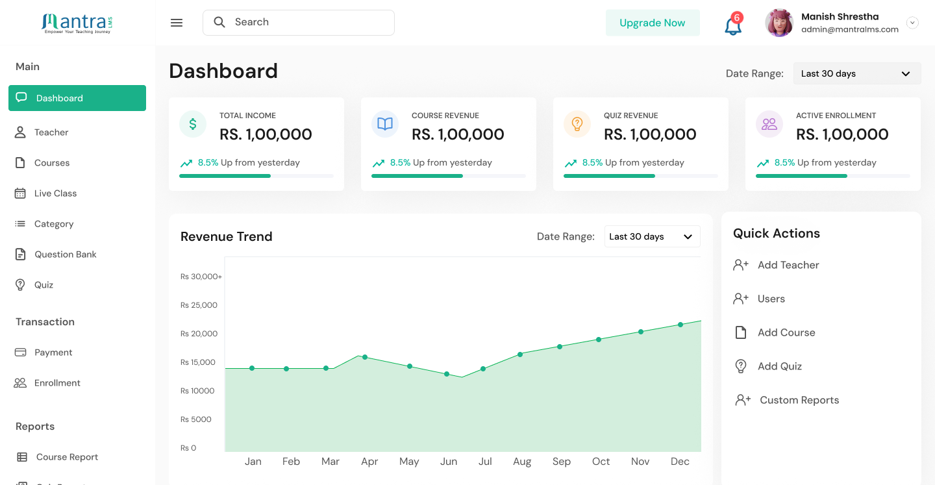This screenshot has height=485, width=935.
Task: Click the Upgrade Now button
Action: pyautogui.click(x=653, y=23)
